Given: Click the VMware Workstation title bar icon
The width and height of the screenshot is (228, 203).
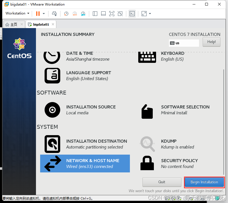Looking at the screenshot, I should 6,4.
